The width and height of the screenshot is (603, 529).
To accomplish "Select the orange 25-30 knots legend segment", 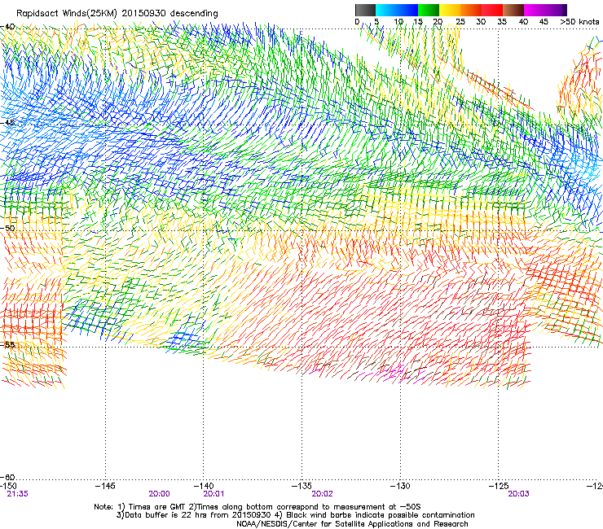I will (x=471, y=10).
